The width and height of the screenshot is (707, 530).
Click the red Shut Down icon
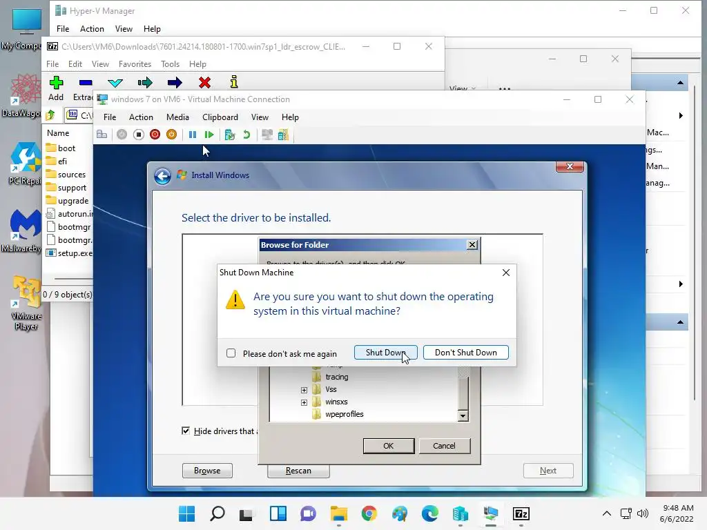(155, 135)
